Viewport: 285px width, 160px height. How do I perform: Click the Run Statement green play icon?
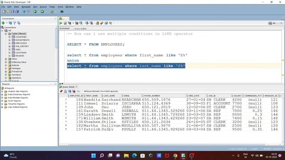(61, 23)
